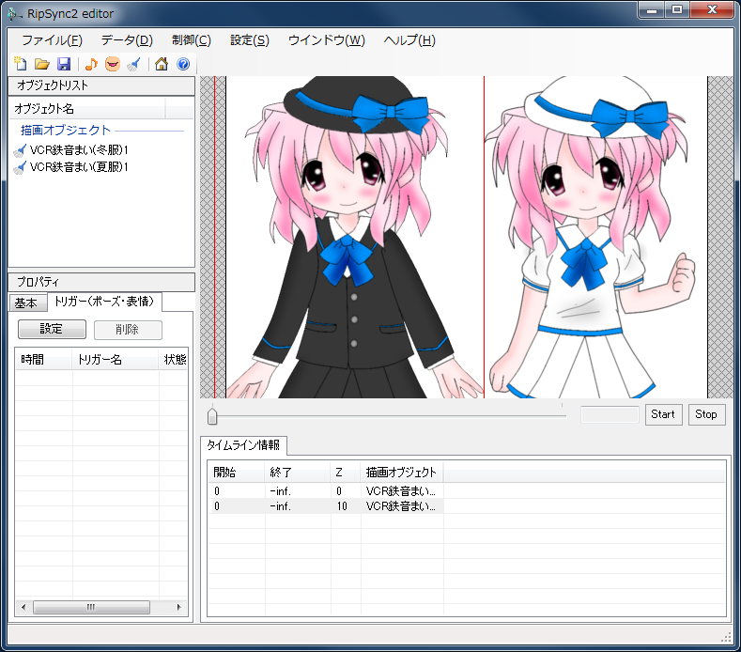The image size is (741, 652).
Task: Click the trigger list horizontal scrollbar thumb
Action: [x=91, y=607]
